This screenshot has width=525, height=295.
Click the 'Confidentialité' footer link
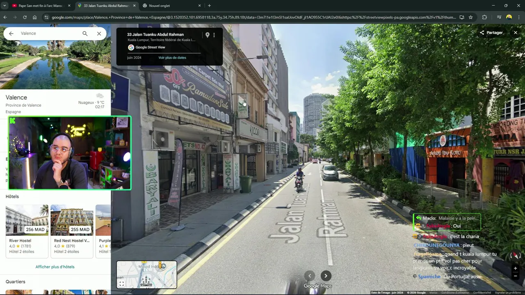(x=482, y=293)
